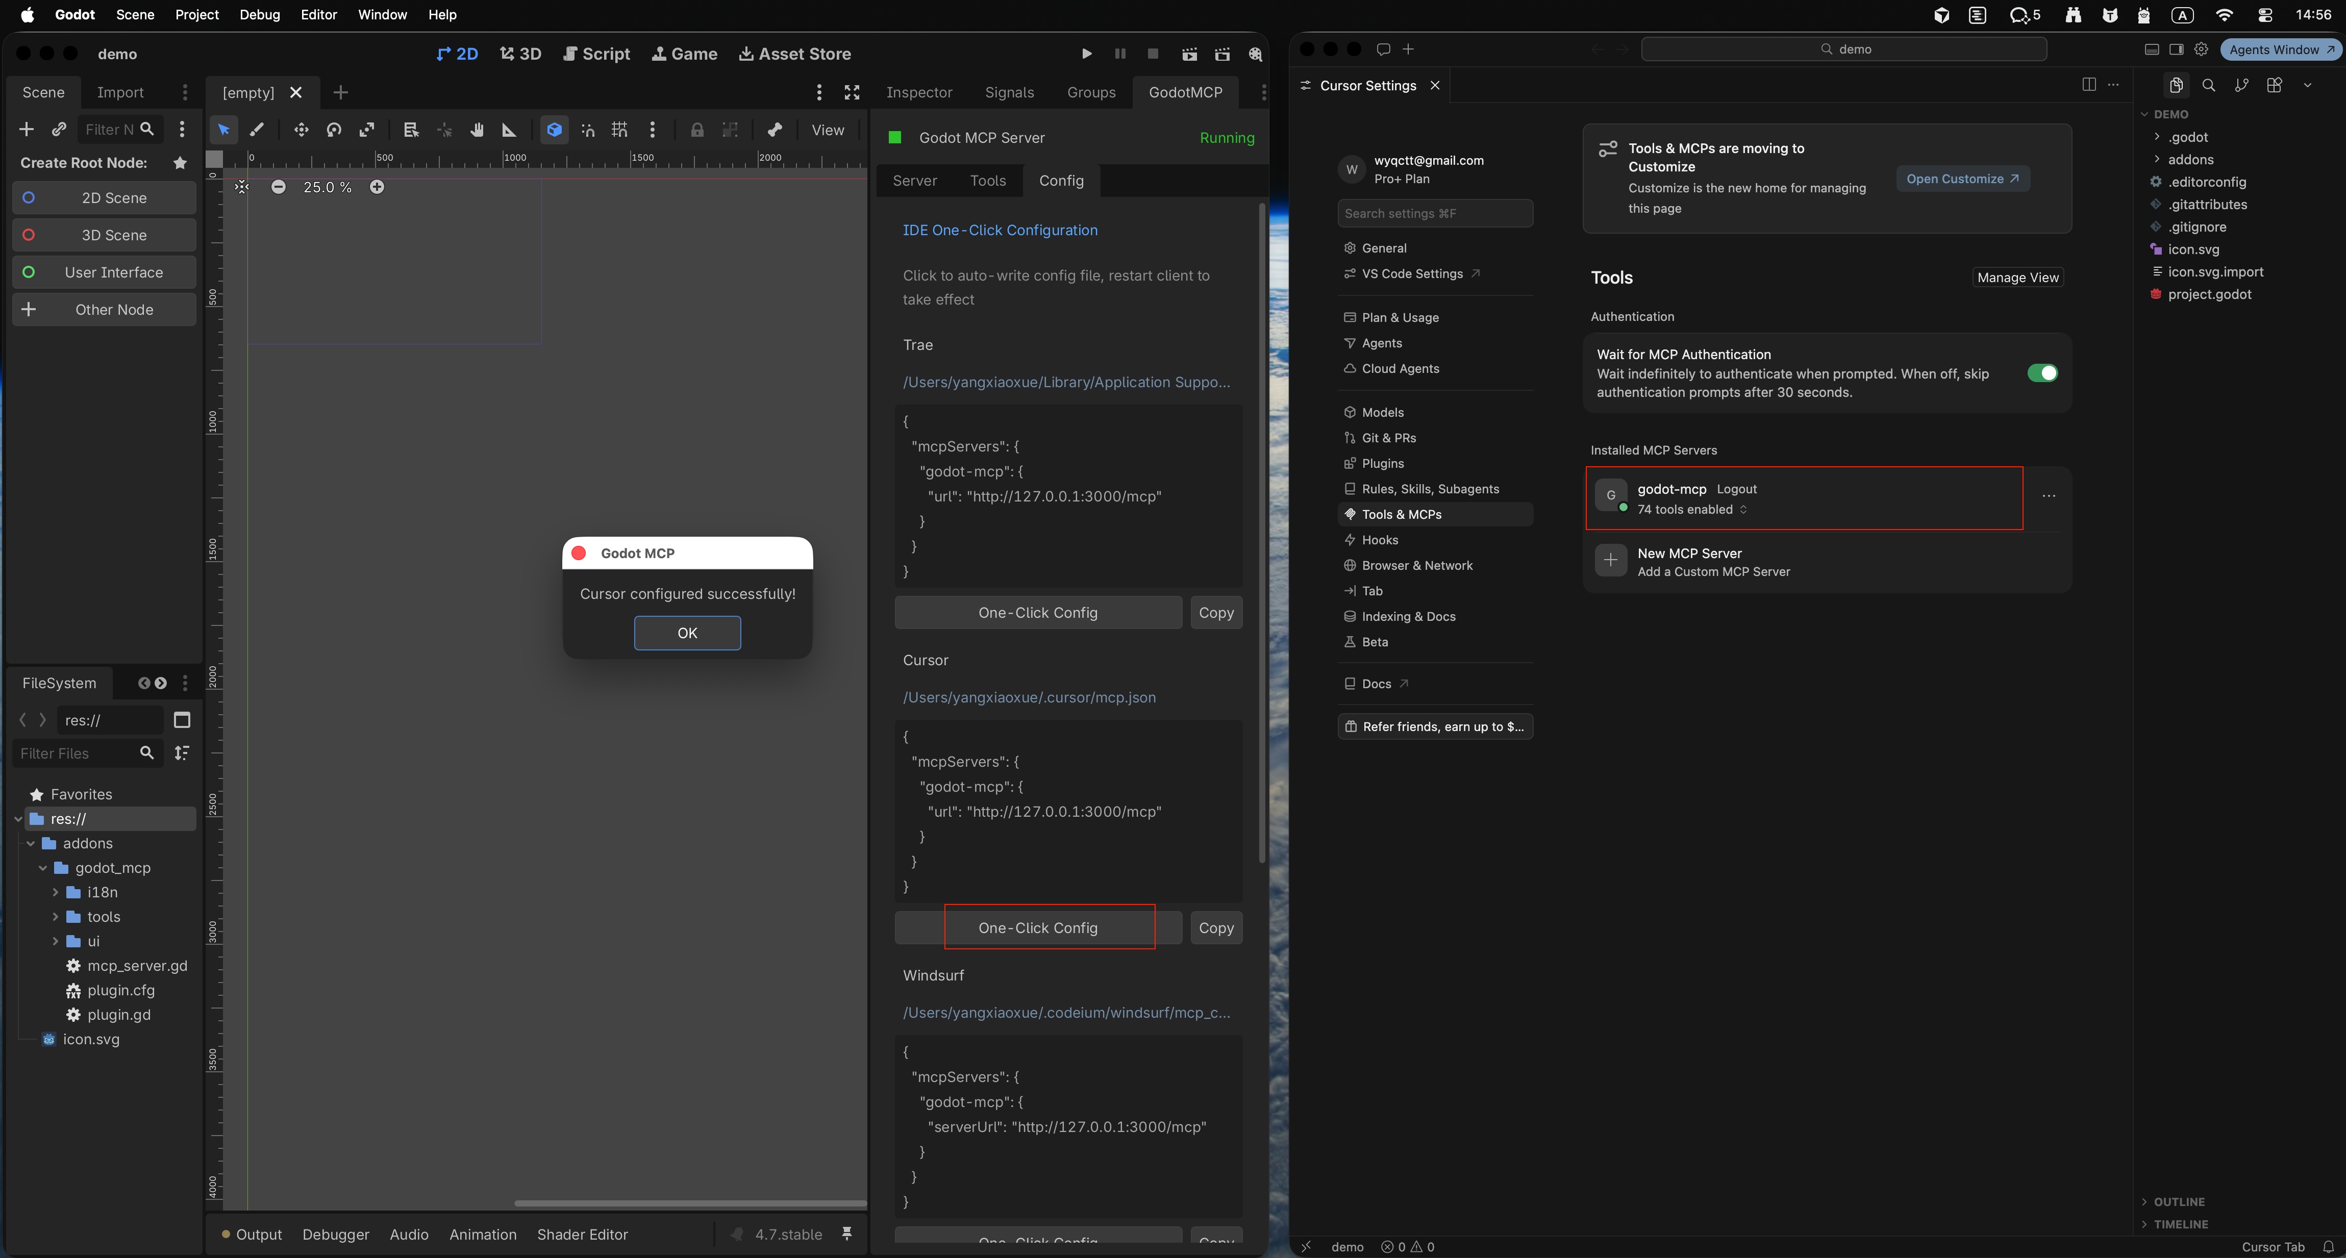Open the Signals dock tab
The image size is (2346, 1258).
pyautogui.click(x=1009, y=93)
